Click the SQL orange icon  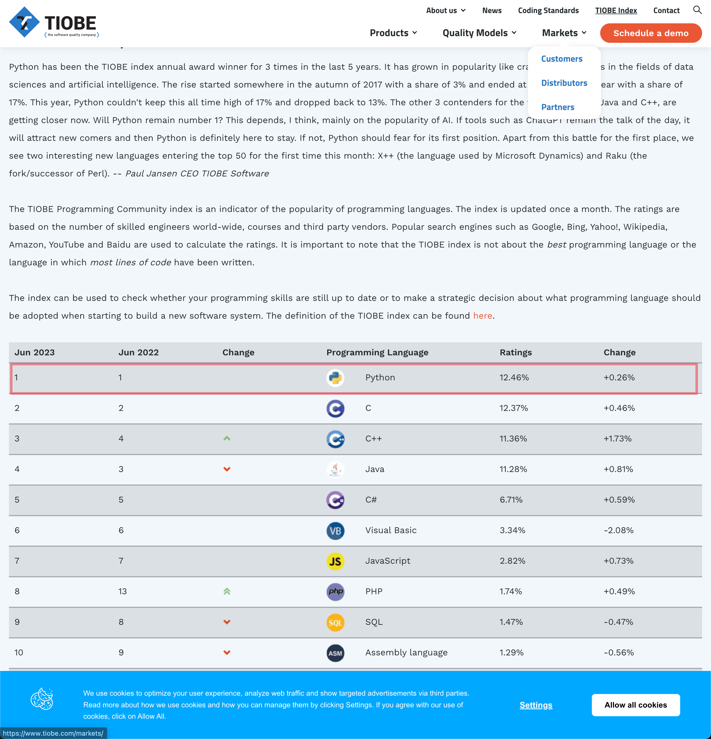click(x=335, y=622)
